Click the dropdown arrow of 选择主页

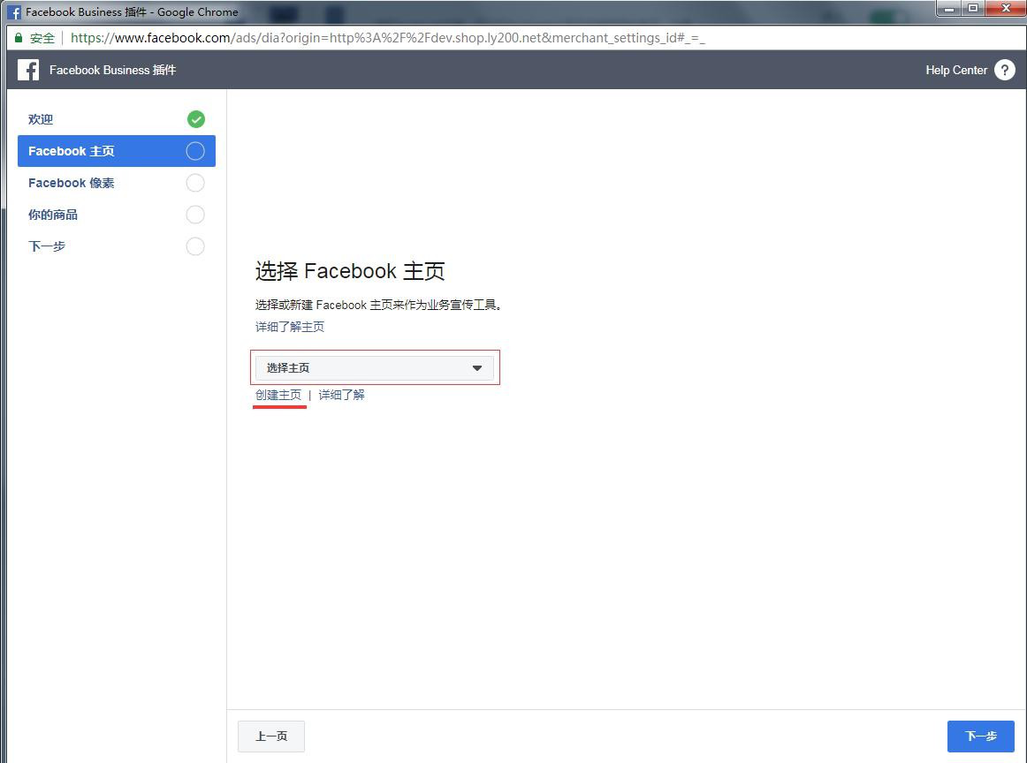477,367
